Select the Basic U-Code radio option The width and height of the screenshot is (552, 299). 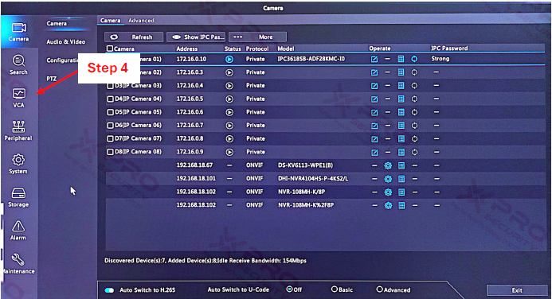pyautogui.click(x=335, y=289)
